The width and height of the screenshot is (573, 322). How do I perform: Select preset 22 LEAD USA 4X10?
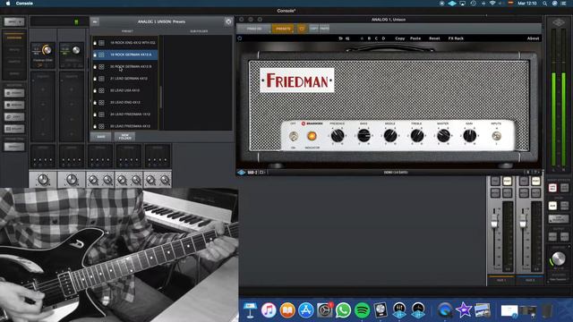pyautogui.click(x=125, y=90)
